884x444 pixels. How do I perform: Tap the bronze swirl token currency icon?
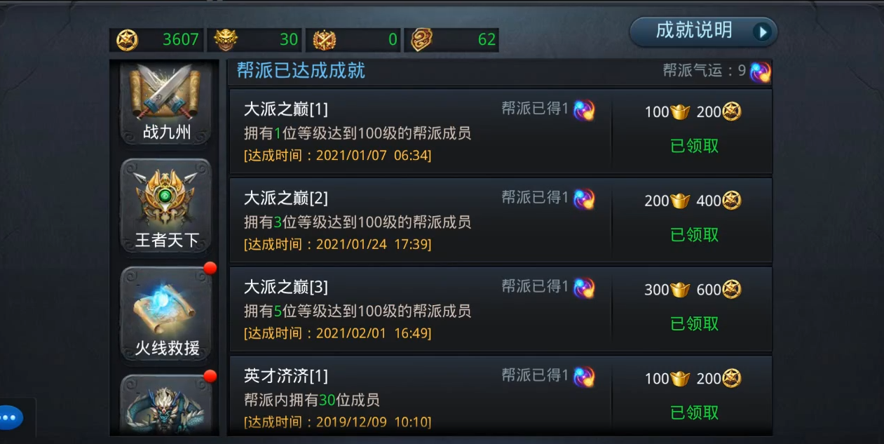tap(421, 39)
